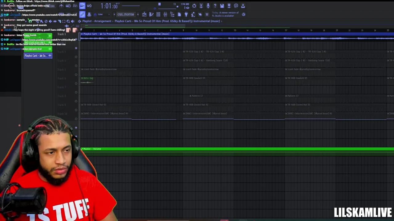This screenshot has width=394, height=221.
Task: Toggle the metronome
Action: 62,6
